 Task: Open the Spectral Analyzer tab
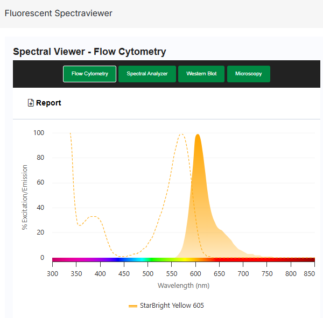[x=147, y=74]
